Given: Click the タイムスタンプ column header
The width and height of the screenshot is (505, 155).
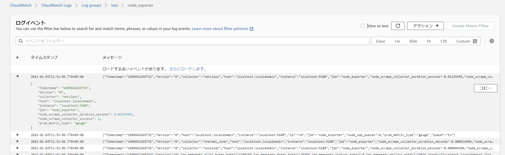Looking at the screenshot, I should point(44,57).
